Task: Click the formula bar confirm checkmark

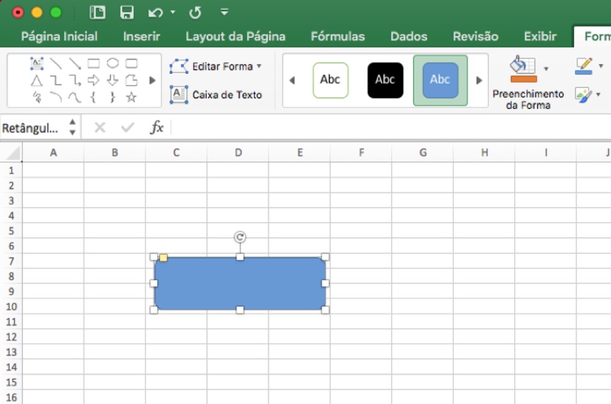Action: (x=128, y=127)
